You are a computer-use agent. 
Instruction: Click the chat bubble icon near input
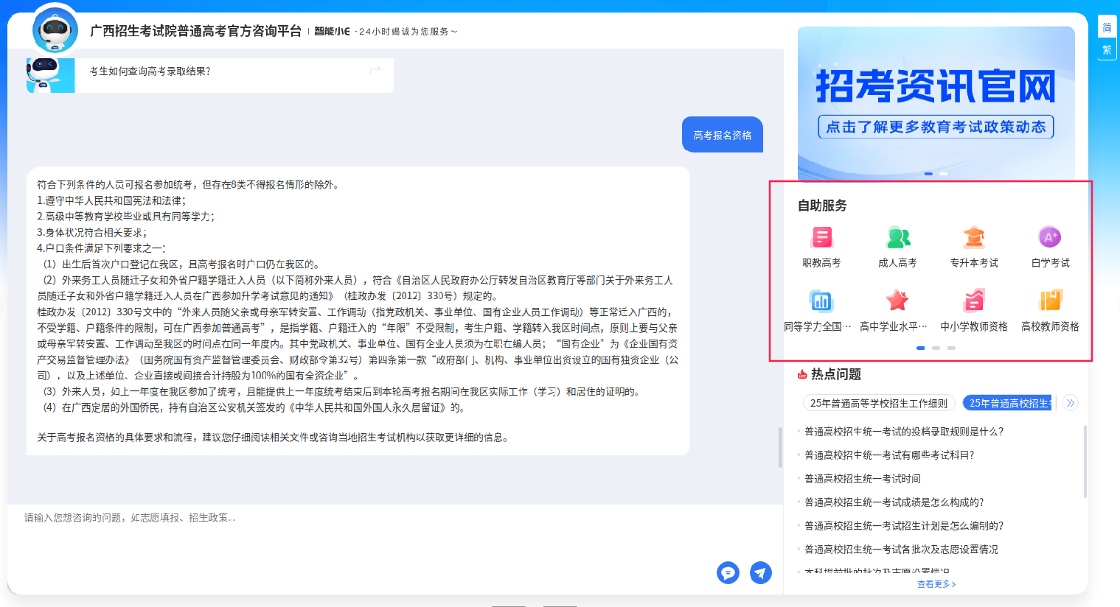pyautogui.click(x=728, y=572)
